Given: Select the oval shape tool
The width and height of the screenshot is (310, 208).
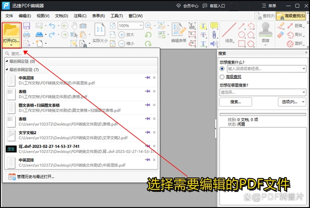Looking at the screenshot, I should click(x=242, y=35).
